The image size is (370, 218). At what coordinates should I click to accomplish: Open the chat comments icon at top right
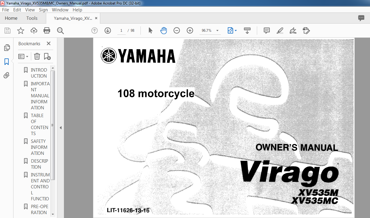(x=361, y=18)
